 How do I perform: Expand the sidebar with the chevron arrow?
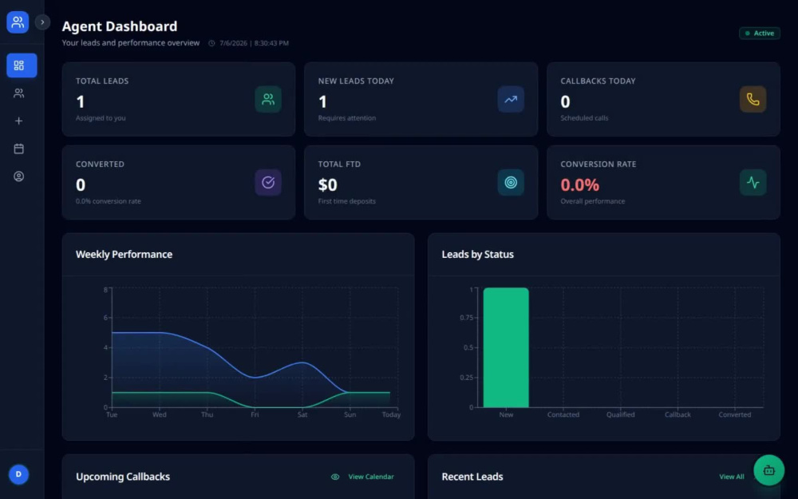click(x=43, y=22)
